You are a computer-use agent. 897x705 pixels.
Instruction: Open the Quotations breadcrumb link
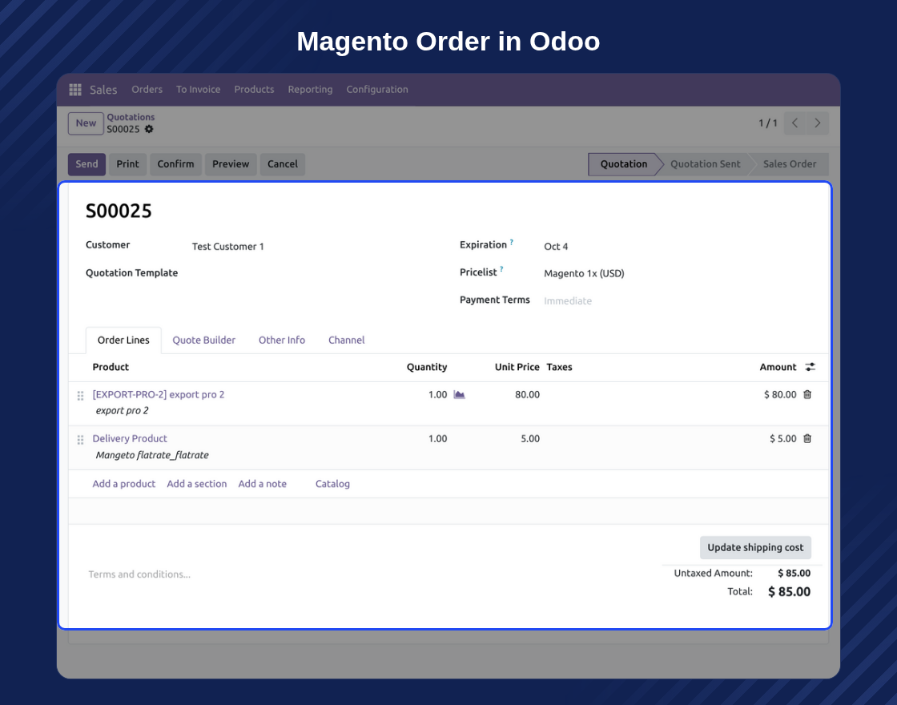coord(131,117)
